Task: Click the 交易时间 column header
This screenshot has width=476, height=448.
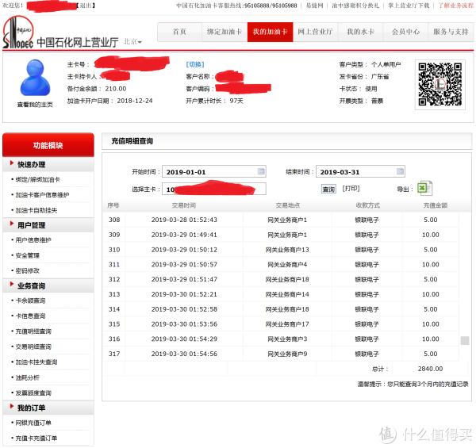Action: [x=184, y=205]
